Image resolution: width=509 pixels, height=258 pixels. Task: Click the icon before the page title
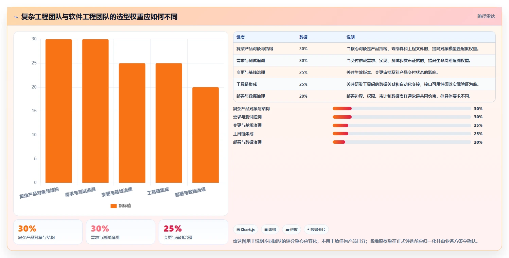[16, 17]
